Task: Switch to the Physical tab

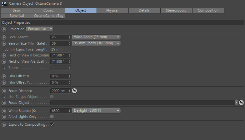Action: click(112, 11)
